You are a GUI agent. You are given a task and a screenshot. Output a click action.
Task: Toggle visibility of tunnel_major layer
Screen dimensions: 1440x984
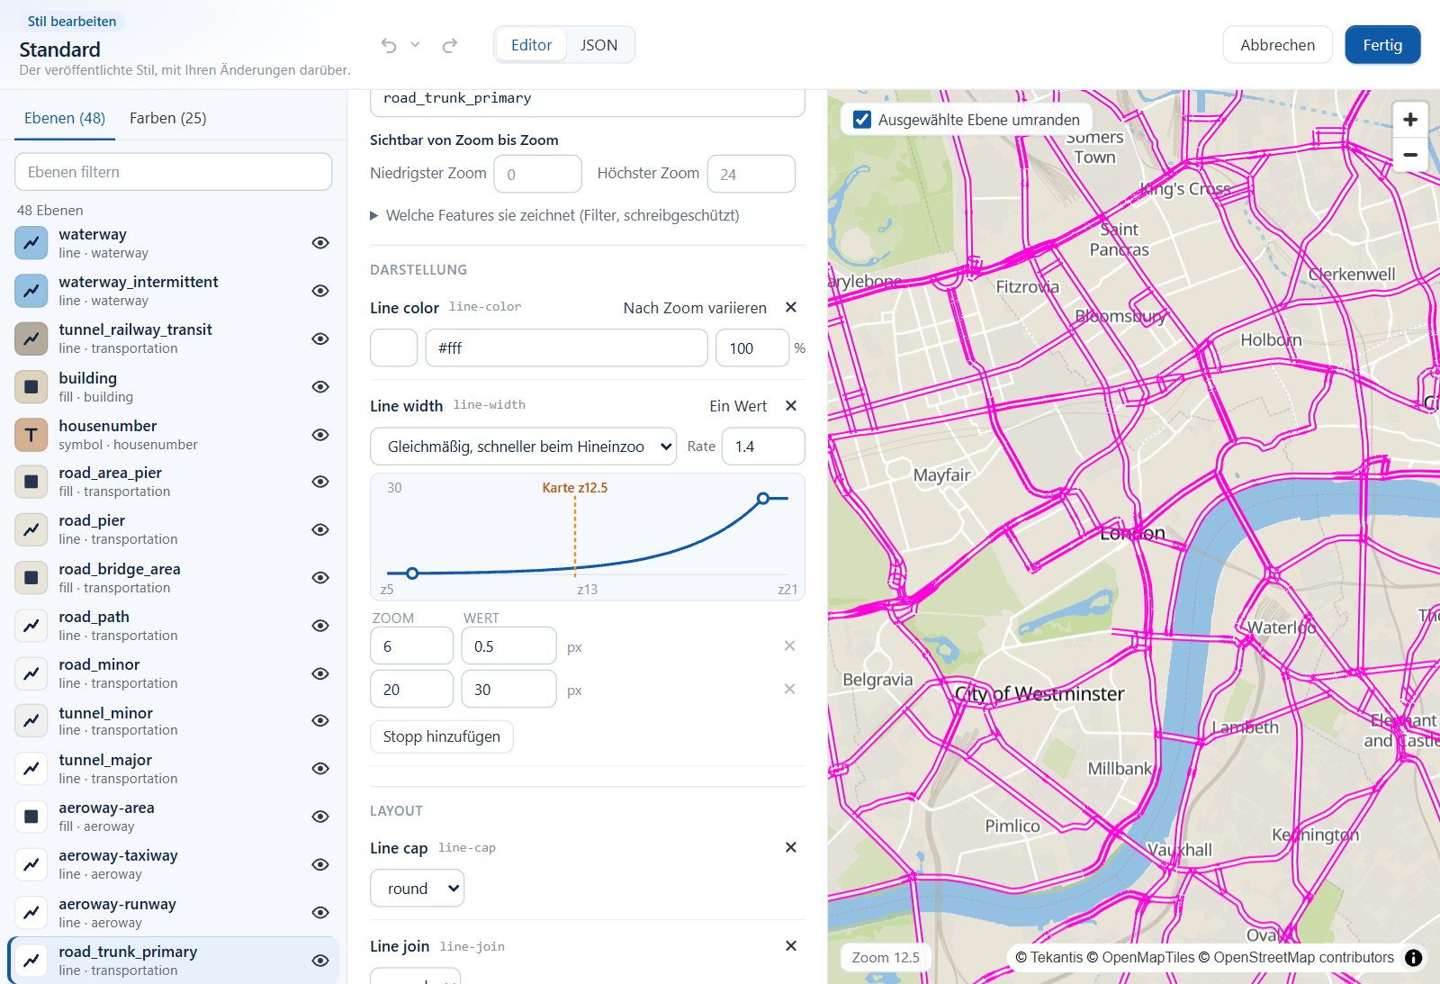(x=320, y=769)
